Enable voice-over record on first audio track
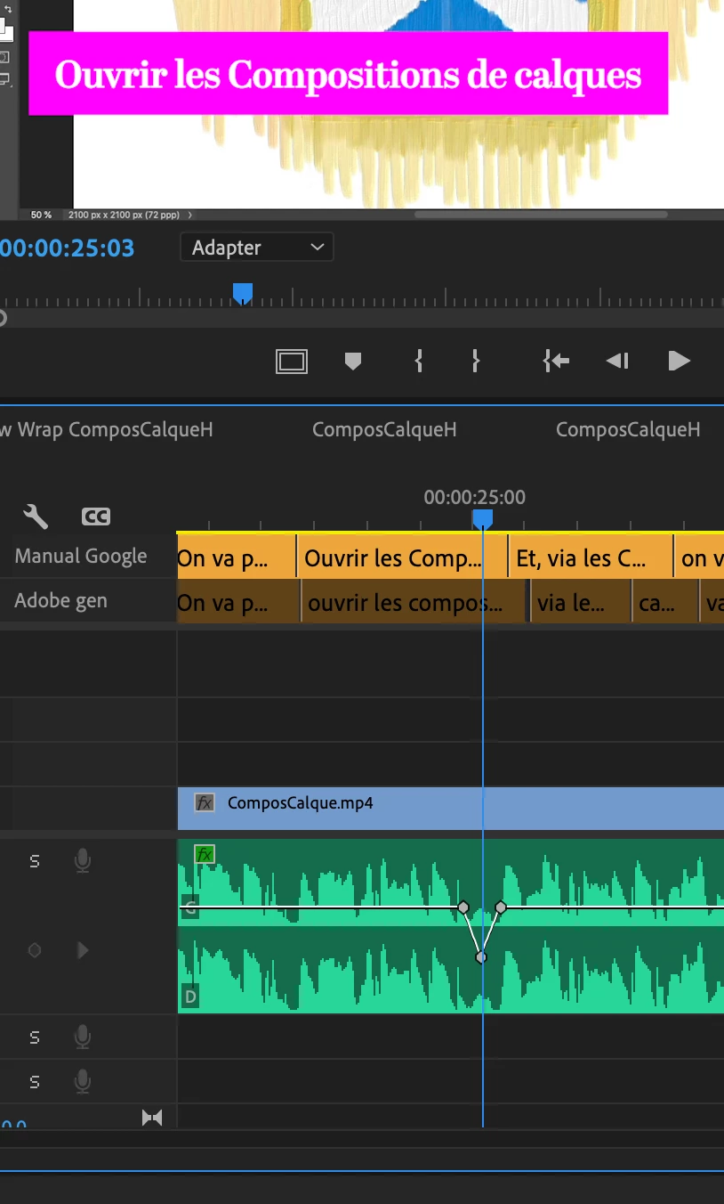The height and width of the screenshot is (1204, 724). click(82, 860)
